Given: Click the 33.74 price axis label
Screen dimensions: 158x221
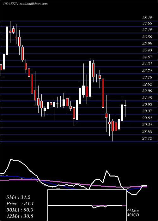Looking at the screenshot, I should (147, 70).
